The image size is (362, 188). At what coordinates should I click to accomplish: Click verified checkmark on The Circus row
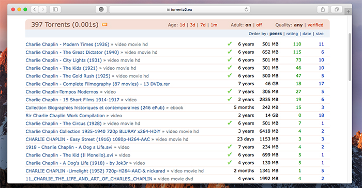point(230,123)
